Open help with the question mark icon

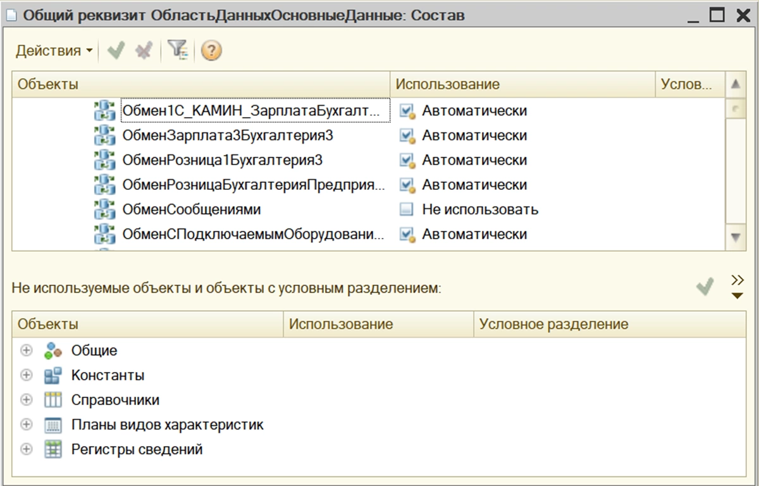click(211, 51)
